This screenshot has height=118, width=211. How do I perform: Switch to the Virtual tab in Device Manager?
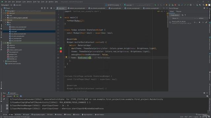171,11
